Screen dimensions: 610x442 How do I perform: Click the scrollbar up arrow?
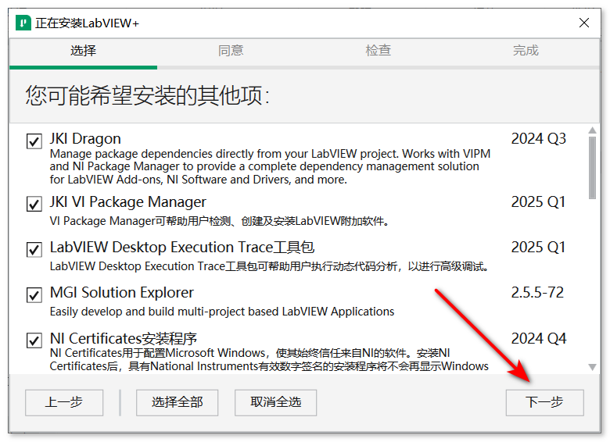[x=592, y=130]
